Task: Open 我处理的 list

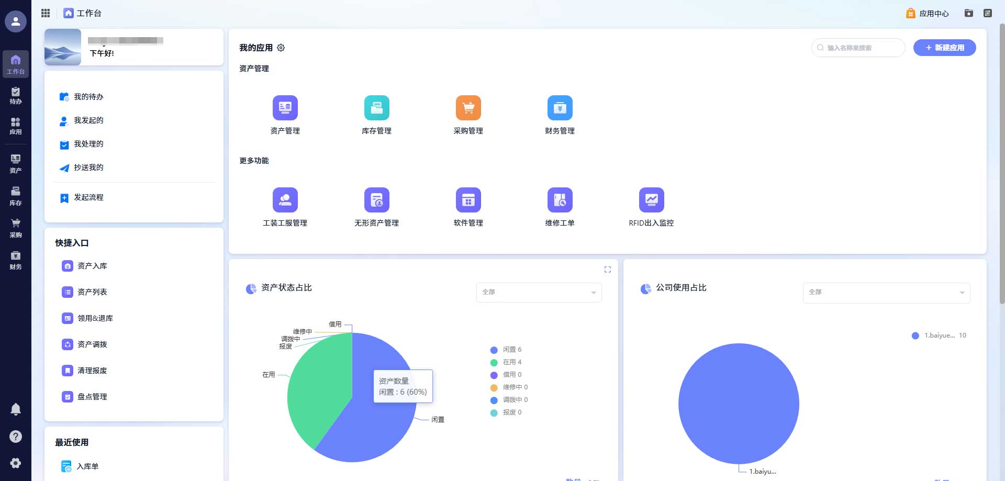Action: (x=82, y=144)
